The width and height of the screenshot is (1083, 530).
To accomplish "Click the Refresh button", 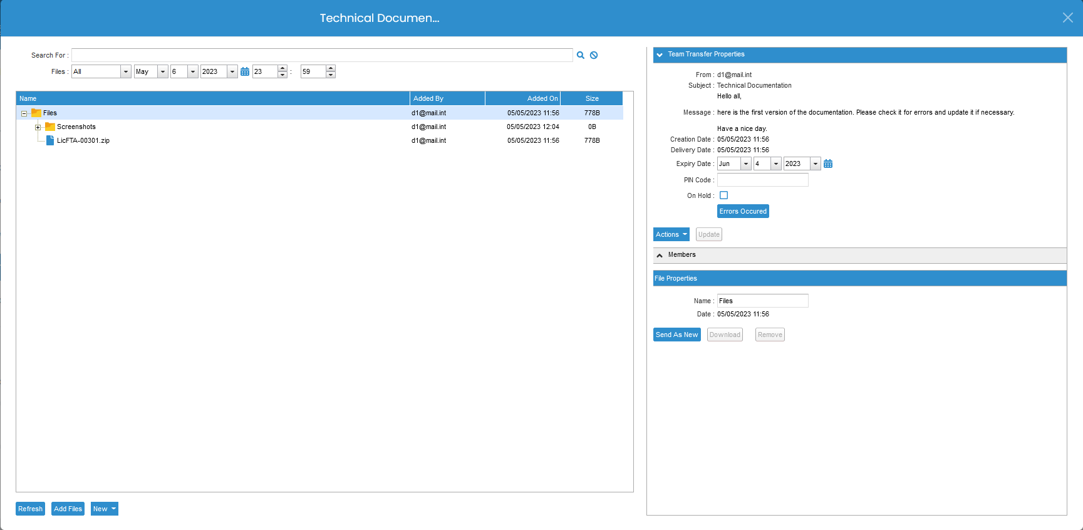I will (30, 509).
